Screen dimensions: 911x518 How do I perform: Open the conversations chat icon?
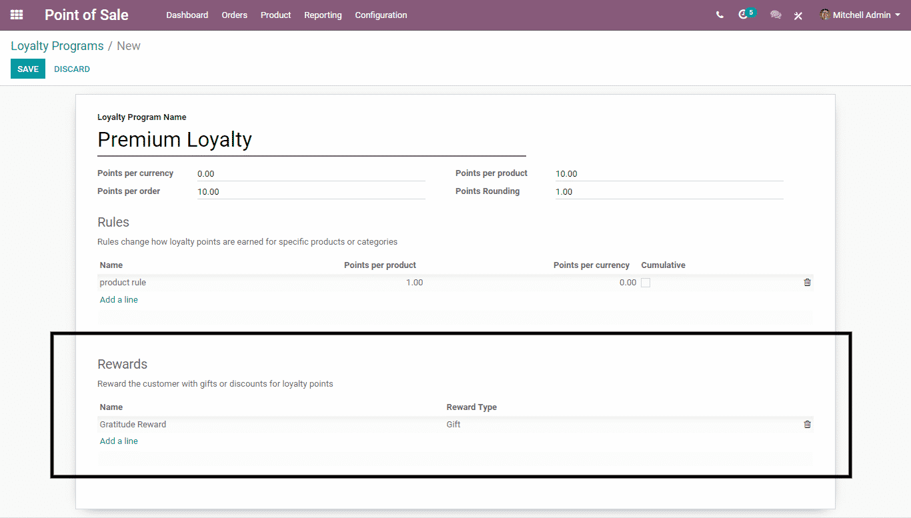[775, 15]
